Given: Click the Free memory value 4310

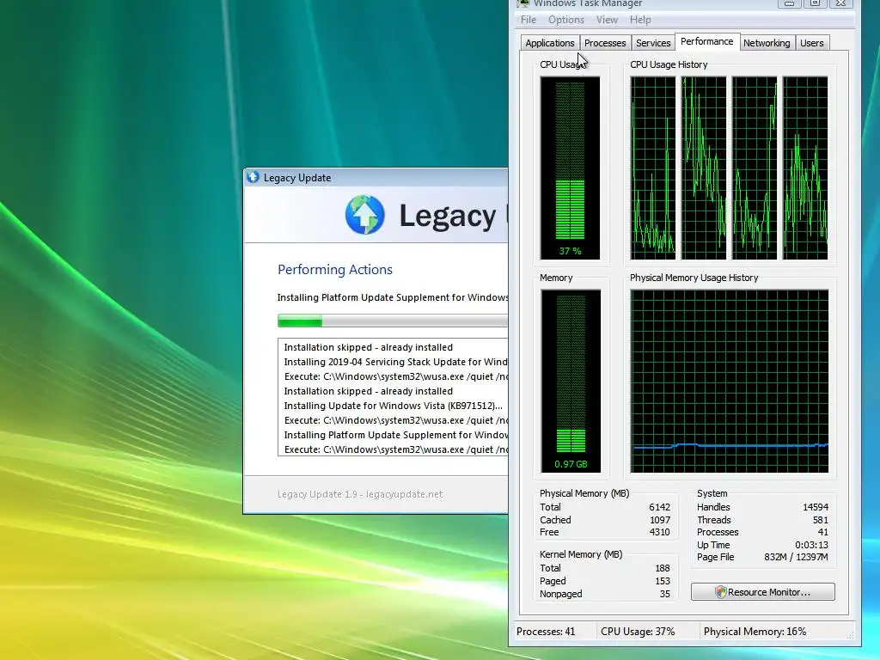Looking at the screenshot, I should [x=659, y=532].
